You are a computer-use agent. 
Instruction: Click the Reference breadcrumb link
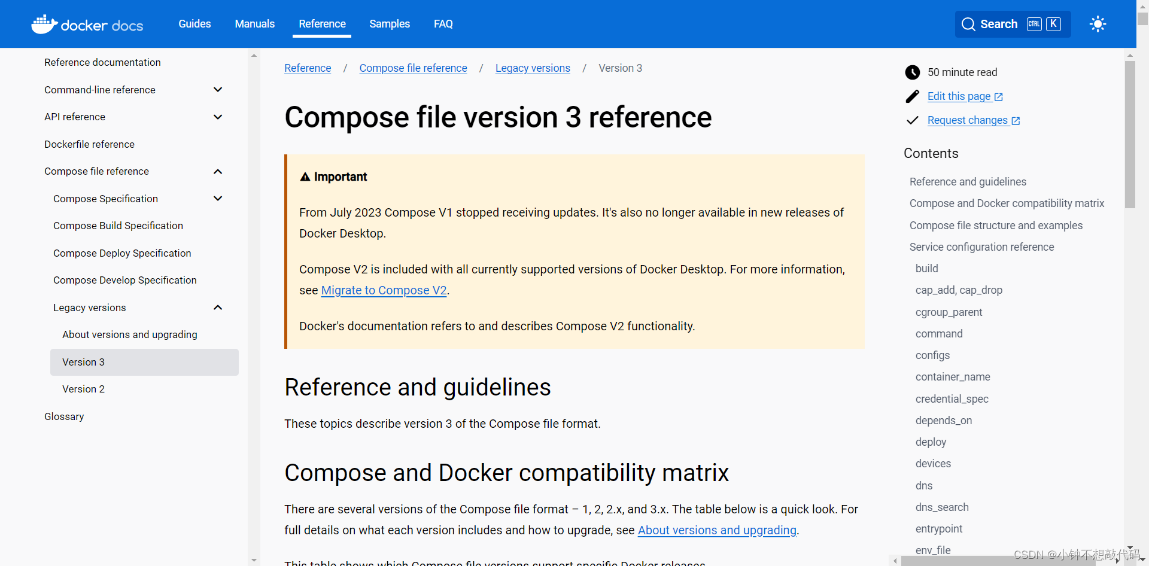308,68
